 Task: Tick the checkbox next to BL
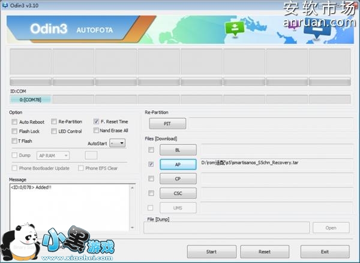(x=151, y=150)
